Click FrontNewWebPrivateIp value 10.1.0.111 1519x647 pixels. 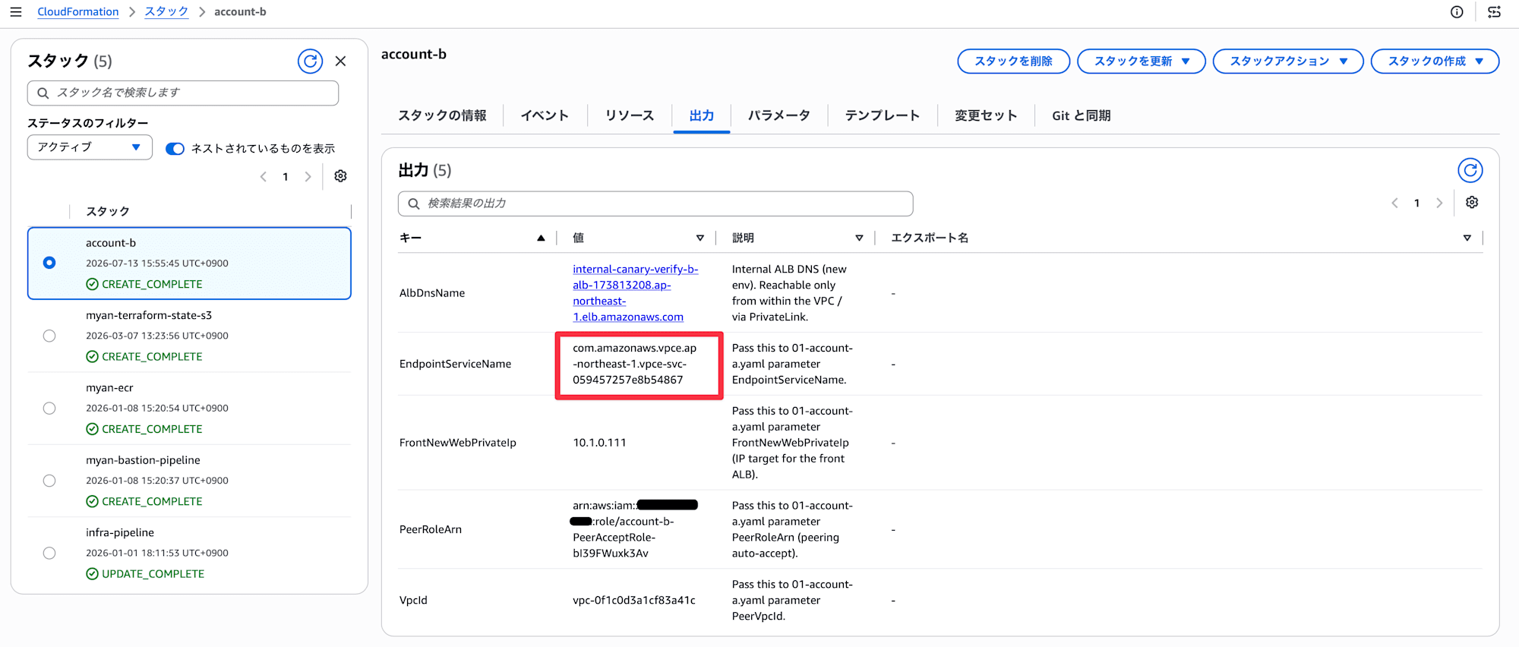click(599, 443)
